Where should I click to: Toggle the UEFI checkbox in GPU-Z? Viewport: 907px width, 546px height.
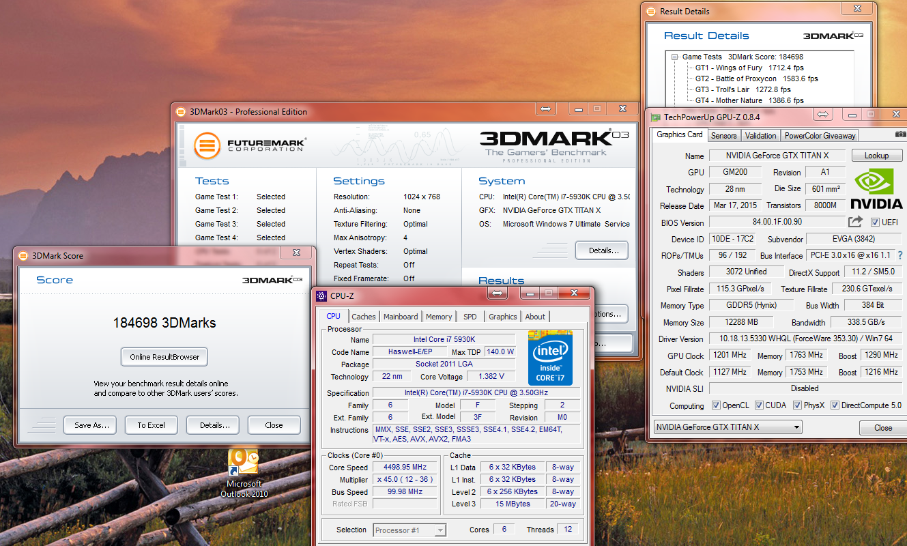876,222
